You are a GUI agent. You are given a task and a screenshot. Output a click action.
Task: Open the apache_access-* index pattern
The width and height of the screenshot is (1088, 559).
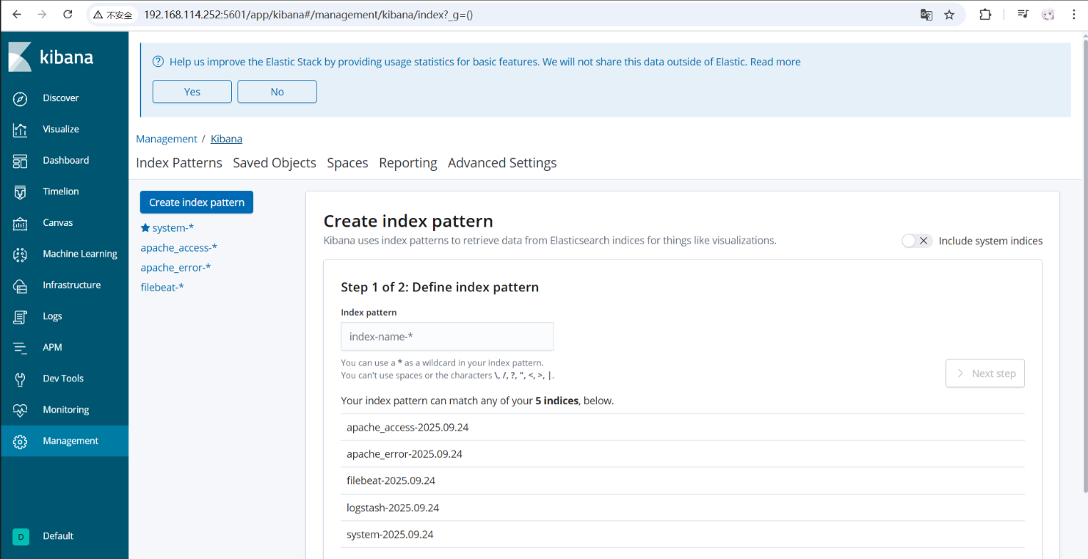(178, 248)
